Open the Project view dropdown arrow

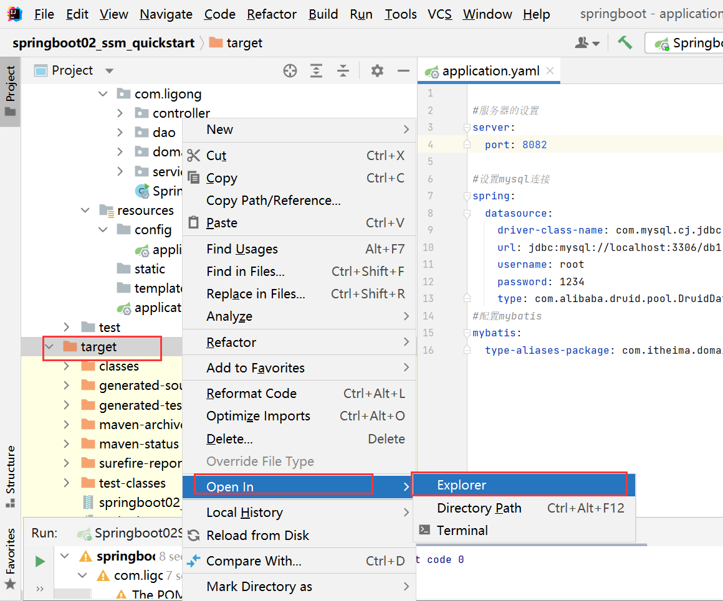click(109, 71)
